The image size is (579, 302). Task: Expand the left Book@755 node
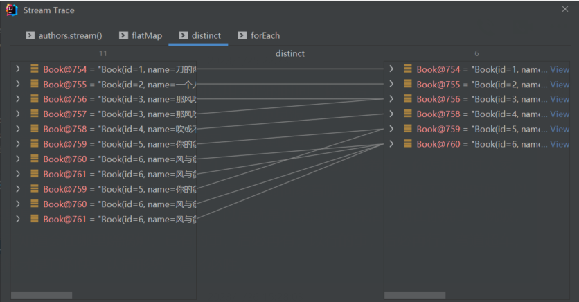(x=17, y=85)
